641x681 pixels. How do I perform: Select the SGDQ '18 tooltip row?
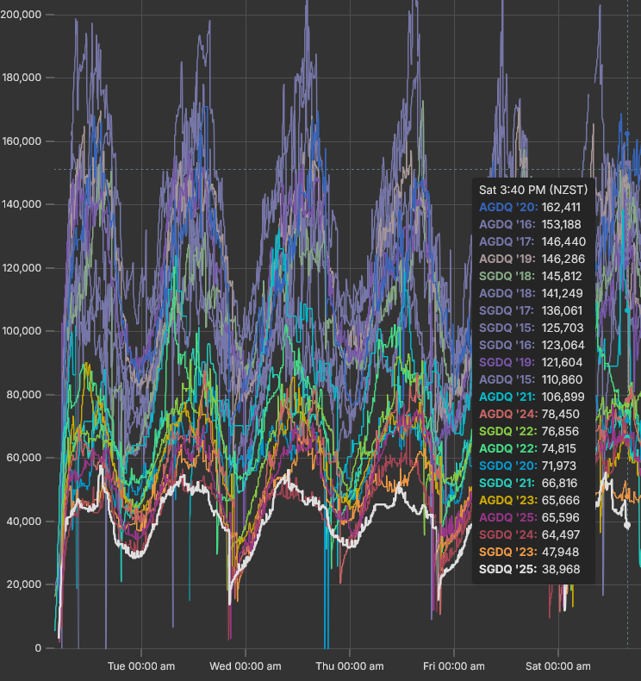coord(531,276)
